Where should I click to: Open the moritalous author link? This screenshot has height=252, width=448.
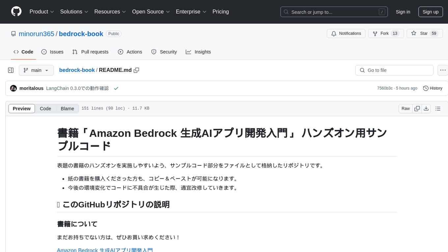click(32, 88)
